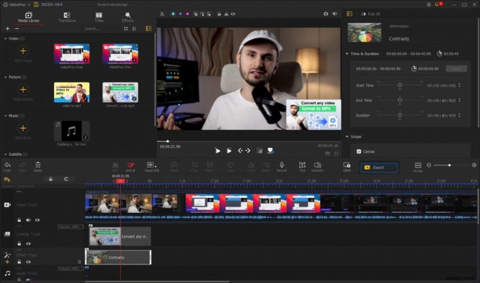Open the VideoProc application dropdown menu
Viewport: 480px width, 283px height.
click(18, 4)
